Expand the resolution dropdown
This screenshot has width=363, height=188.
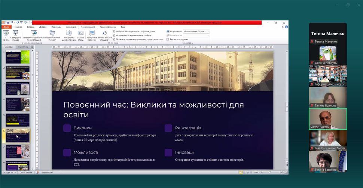click(x=208, y=32)
